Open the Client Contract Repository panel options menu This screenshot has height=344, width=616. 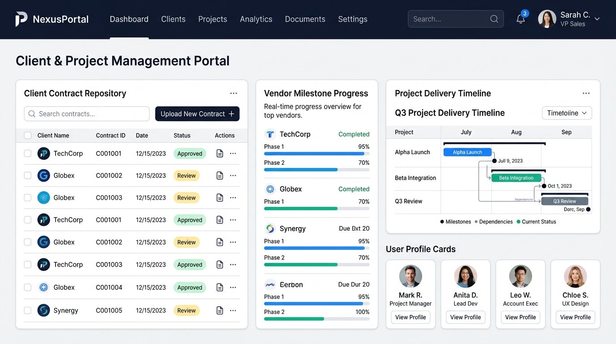234,93
